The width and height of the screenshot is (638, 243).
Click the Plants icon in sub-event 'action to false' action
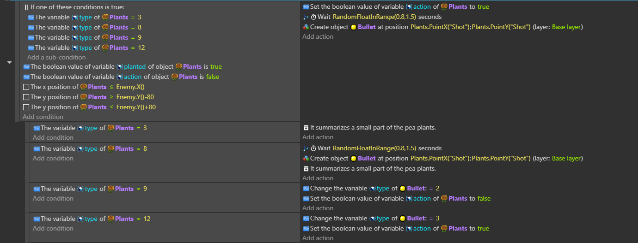[x=444, y=199]
